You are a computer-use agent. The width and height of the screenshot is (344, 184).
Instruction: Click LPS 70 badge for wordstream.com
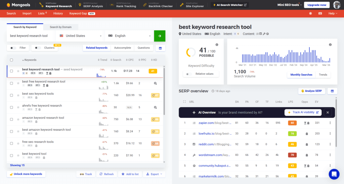click(x=292, y=155)
